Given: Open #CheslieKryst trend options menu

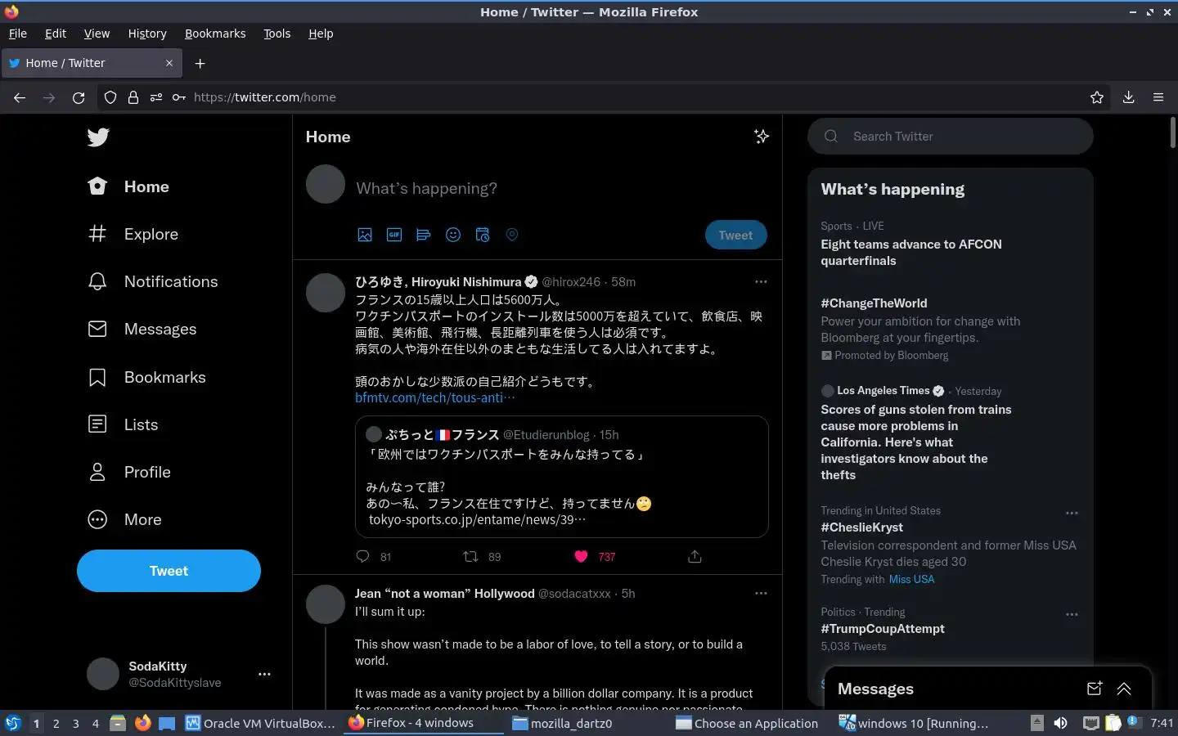Looking at the screenshot, I should pyautogui.click(x=1072, y=513).
